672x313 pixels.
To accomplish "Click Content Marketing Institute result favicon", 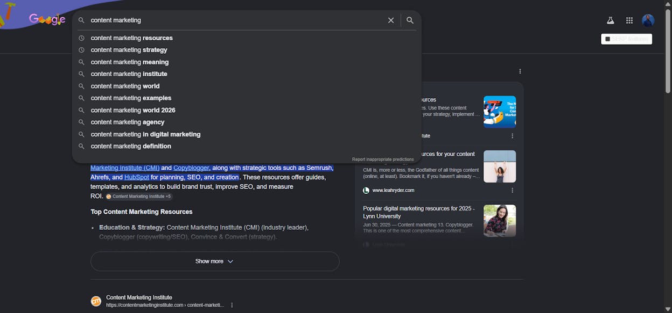I will tap(96, 301).
